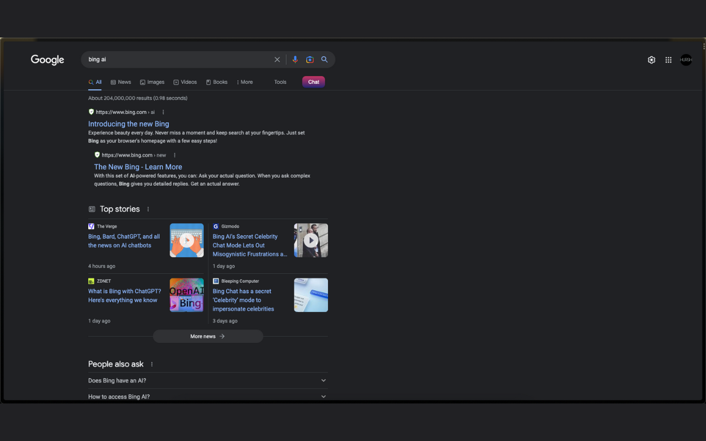Open 'Bing Chat has a secret Celebrity mode' story
Image resolution: width=706 pixels, height=441 pixels.
tap(243, 300)
